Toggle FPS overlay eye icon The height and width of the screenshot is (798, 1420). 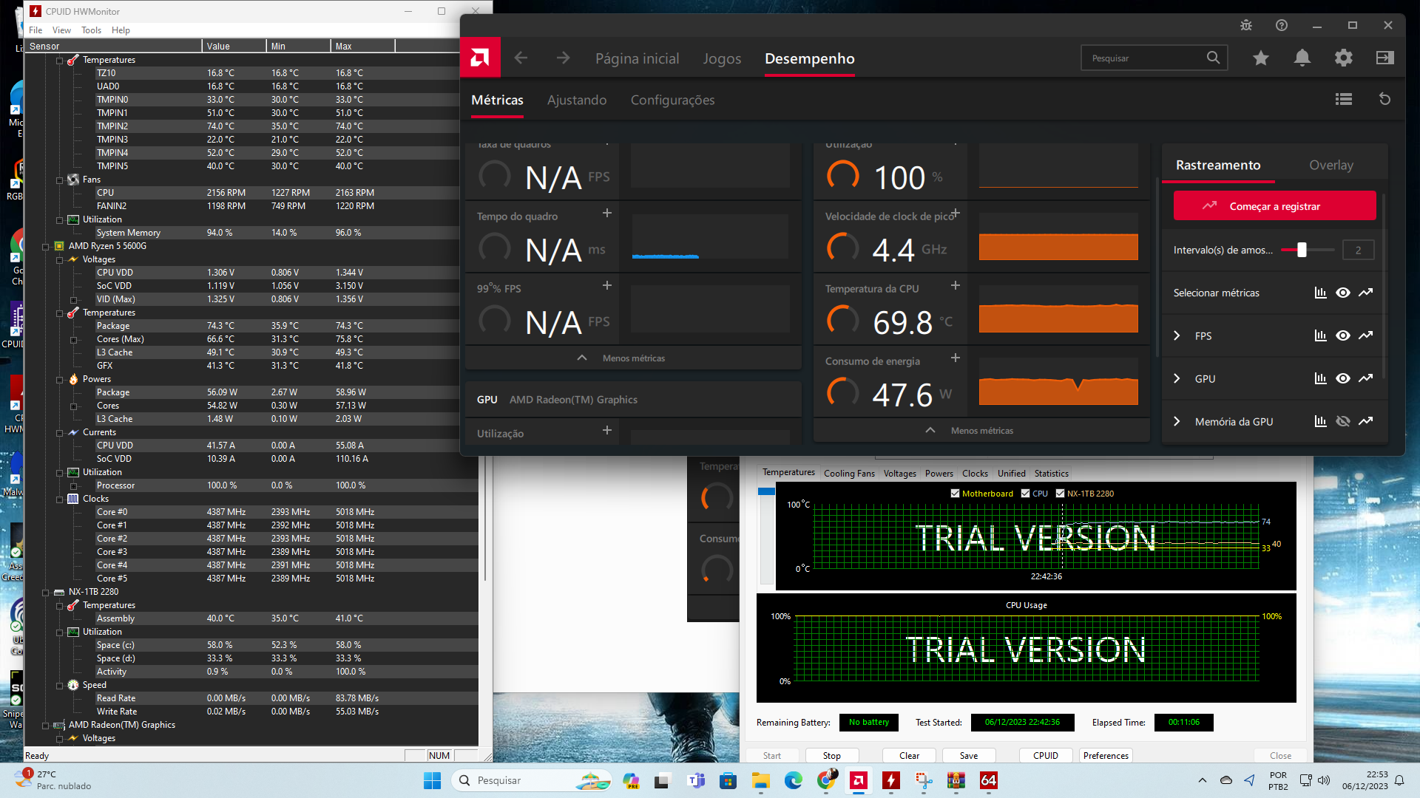(x=1343, y=335)
